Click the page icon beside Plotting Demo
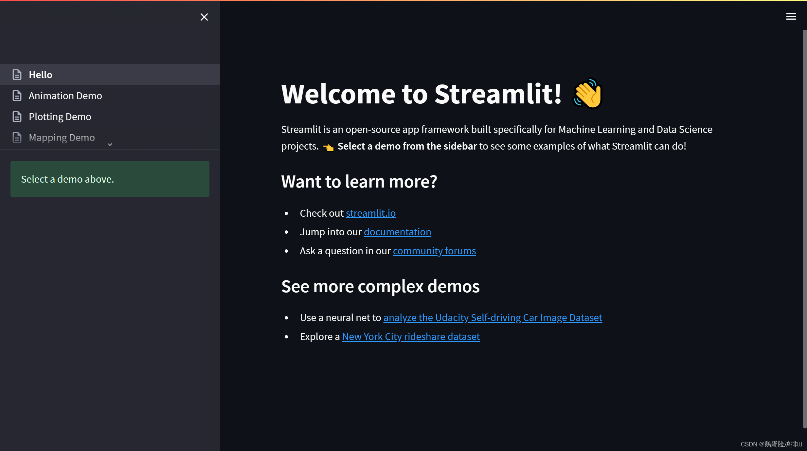Screen dimensions: 807x451 pyautogui.click(x=17, y=117)
